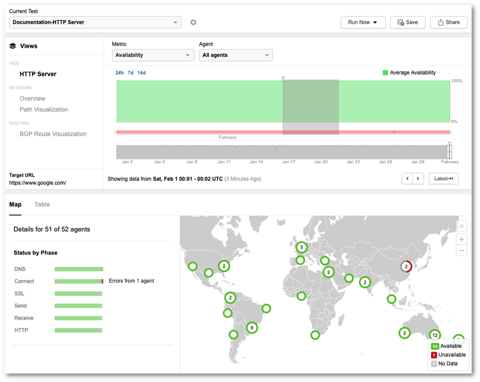Viewport: 480px width, 382px height.
Task: Click the map home reset icon
Action: pos(462,226)
